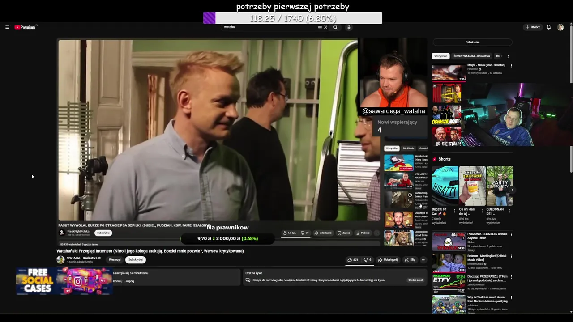Open options for PORADNIK STRZELEC Brotato video
Viewport: 573px width, 322px height.
click(511, 234)
